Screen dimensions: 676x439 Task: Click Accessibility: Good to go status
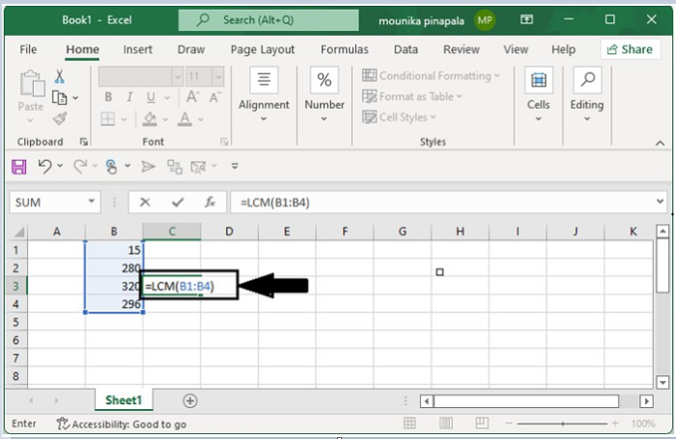121,425
